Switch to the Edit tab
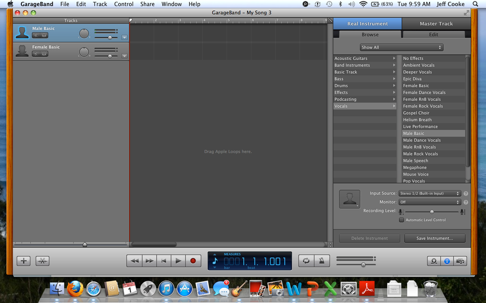The width and height of the screenshot is (486, 303). point(433,34)
